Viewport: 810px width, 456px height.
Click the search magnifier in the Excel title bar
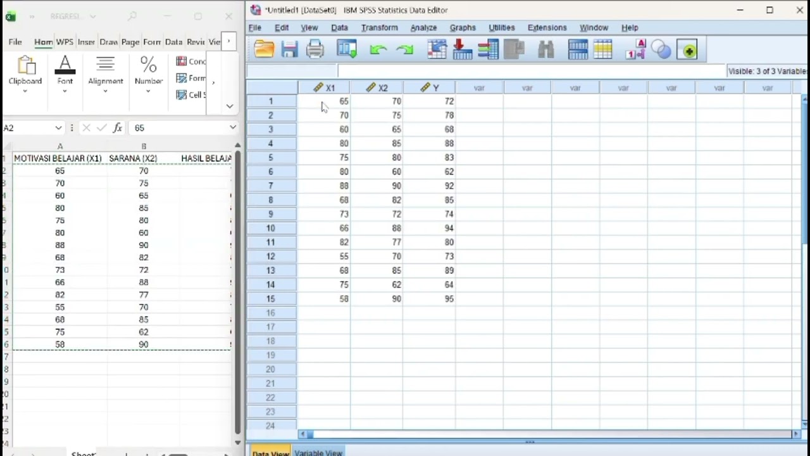pos(132,16)
